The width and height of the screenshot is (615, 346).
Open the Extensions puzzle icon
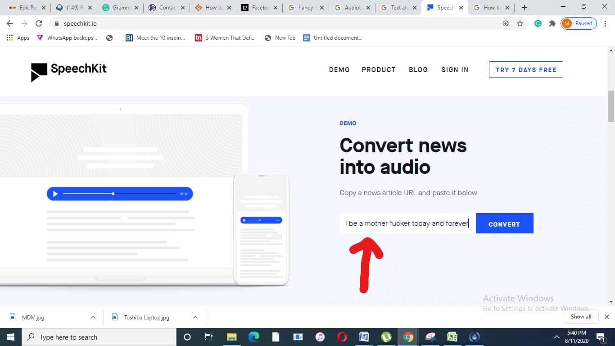point(552,23)
